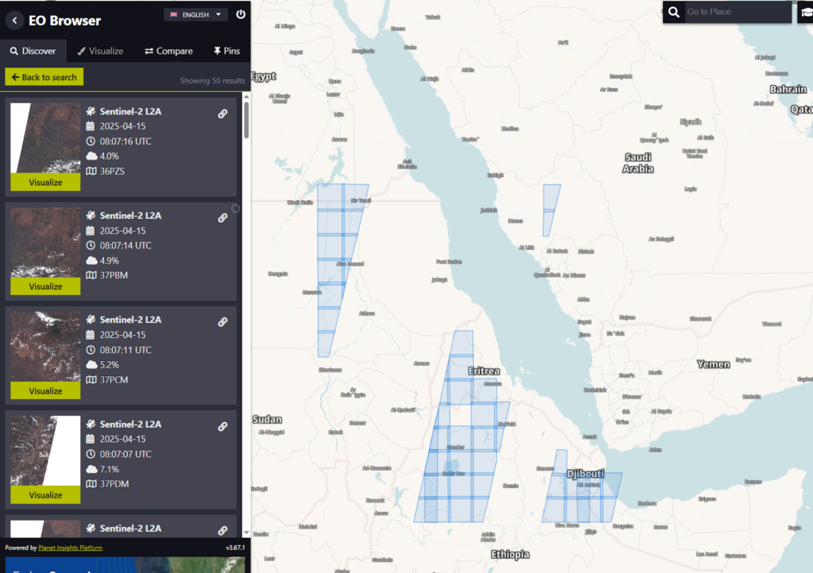Viewport: 813px width, 573px height.
Task: Click the Eritrea country label on map
Action: [x=484, y=371]
